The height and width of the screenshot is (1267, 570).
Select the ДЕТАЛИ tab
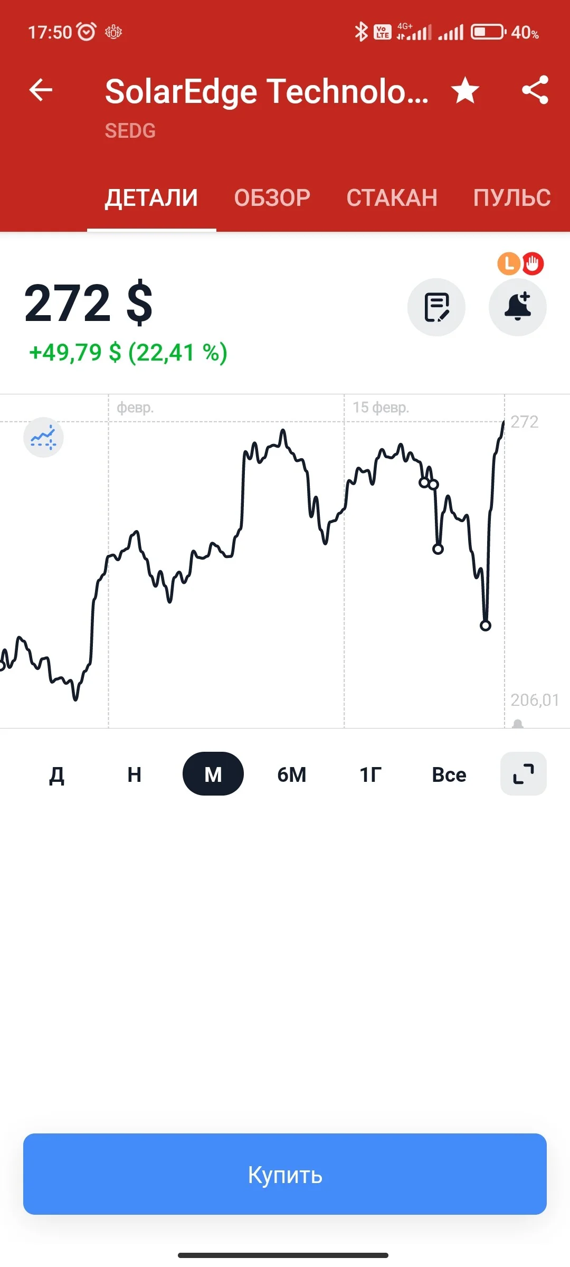[151, 198]
